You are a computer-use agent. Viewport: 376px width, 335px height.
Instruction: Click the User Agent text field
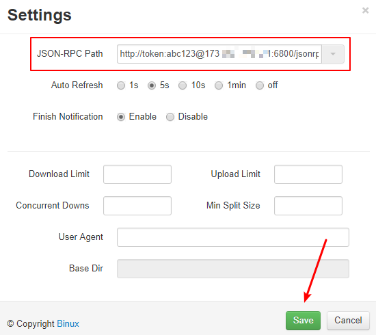coord(233,237)
